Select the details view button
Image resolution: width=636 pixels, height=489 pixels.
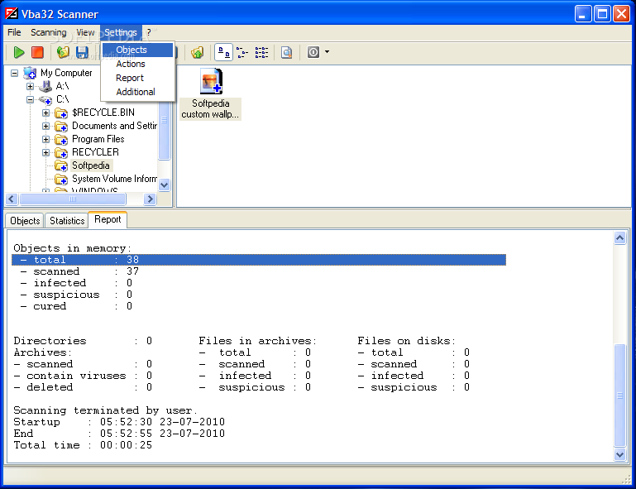pos(261,52)
